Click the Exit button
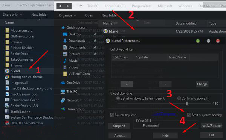 coord(211,135)
